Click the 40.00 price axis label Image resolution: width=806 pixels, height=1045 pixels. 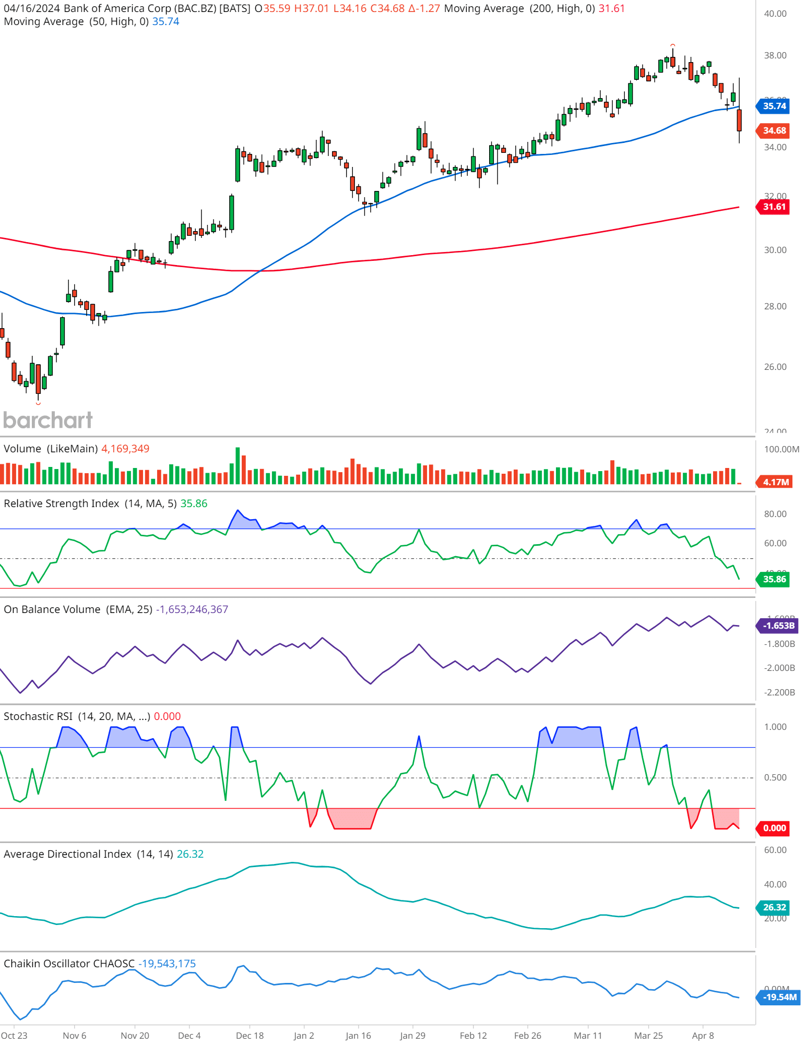(x=775, y=14)
